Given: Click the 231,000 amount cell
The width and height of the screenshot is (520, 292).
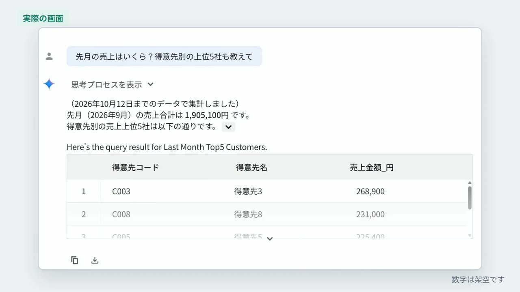Looking at the screenshot, I should tap(370, 214).
